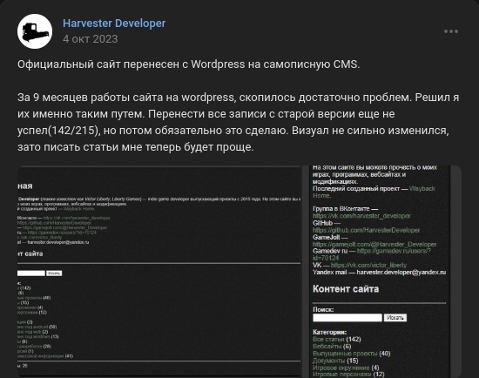
Task: Select the text успел(142/215) in the post
Action: [x=59, y=131]
